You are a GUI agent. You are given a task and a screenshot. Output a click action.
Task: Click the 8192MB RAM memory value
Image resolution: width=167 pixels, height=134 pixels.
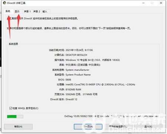pos(73,90)
